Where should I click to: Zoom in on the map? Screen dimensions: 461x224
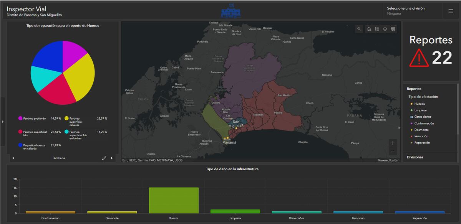coord(393,143)
